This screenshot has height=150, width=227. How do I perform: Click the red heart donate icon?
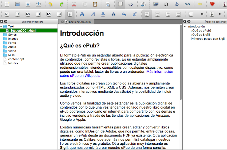coord(212,4)
